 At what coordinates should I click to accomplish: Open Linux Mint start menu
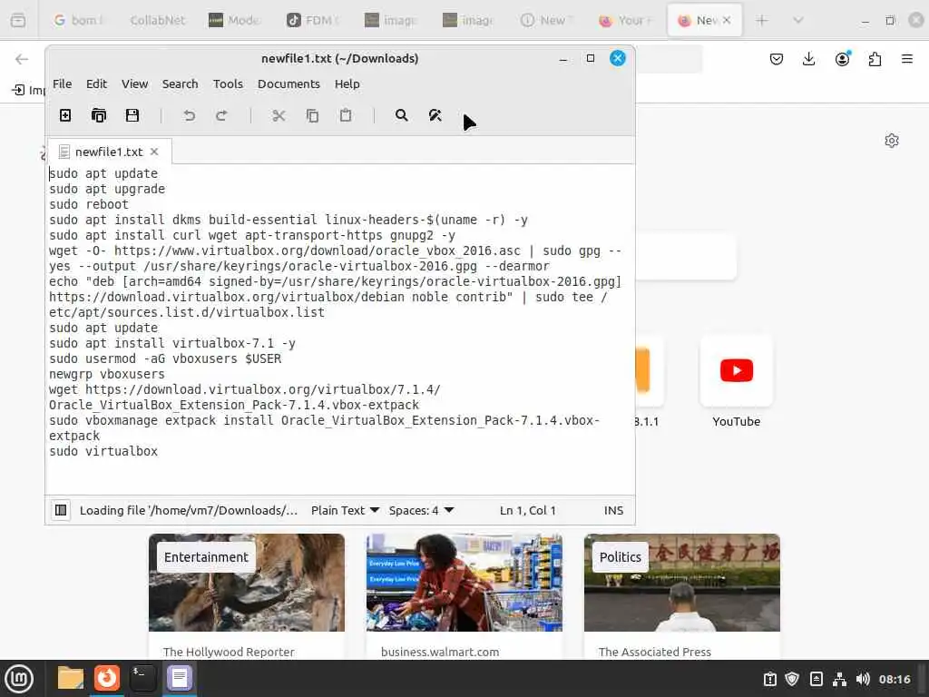19,679
